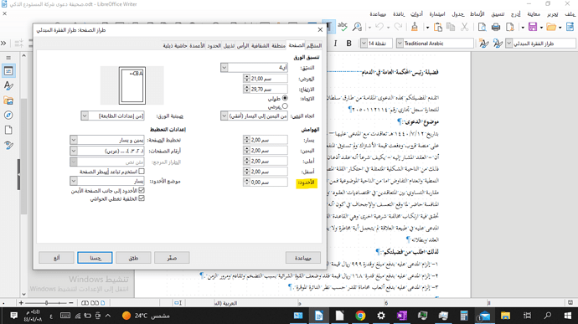Click the Clone Formatting paintbrush icon
Screen dimensions: 578x324
[415, 27]
